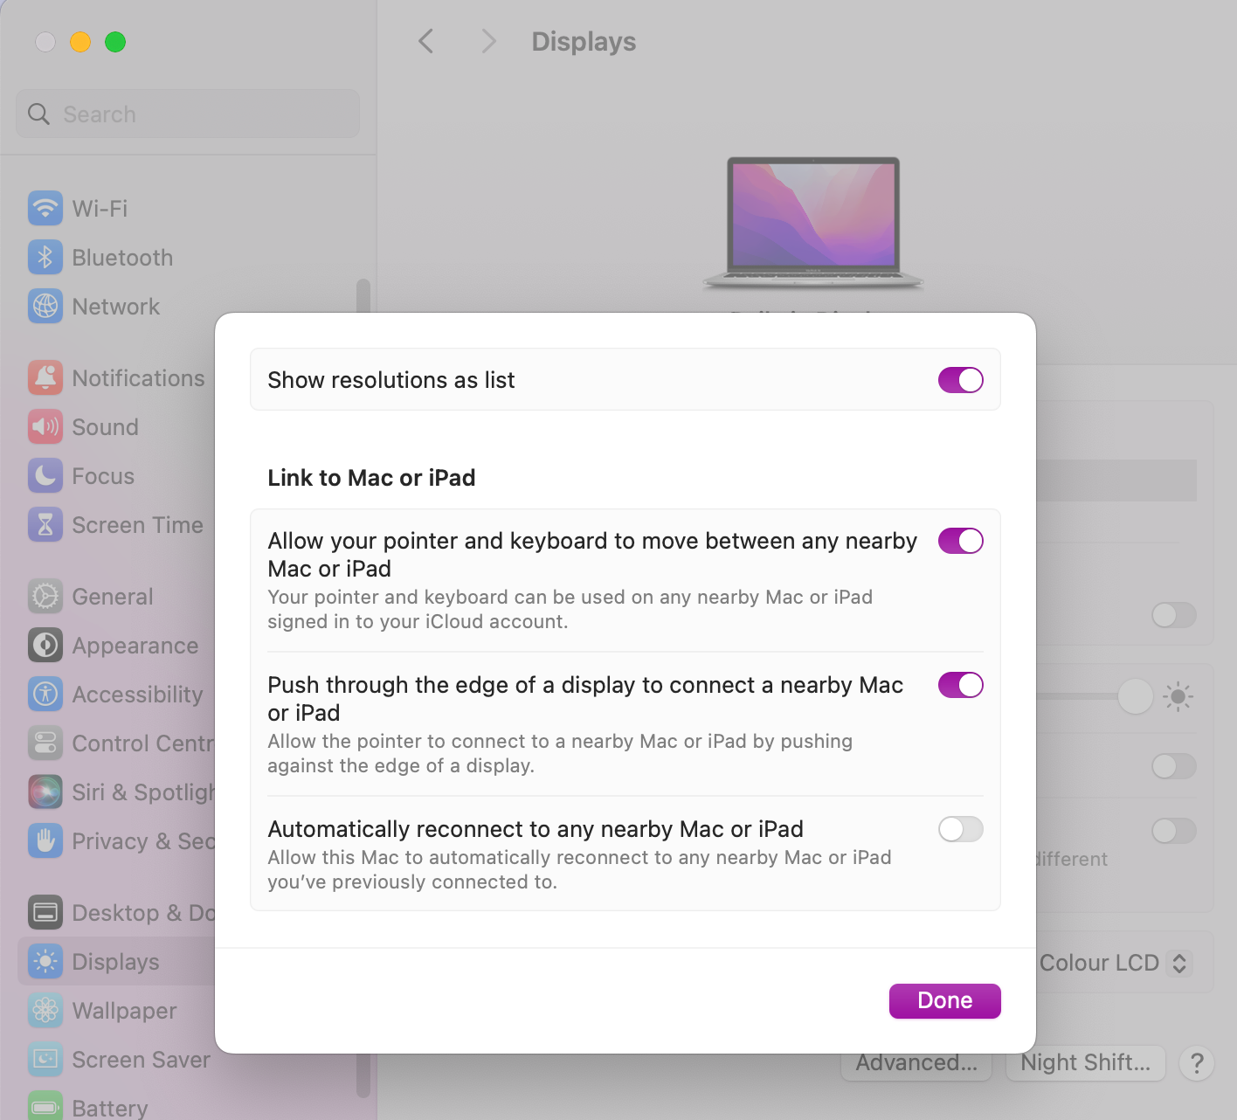Open the Wallpaper flower icon
Viewport: 1237px width, 1120px height.
[45, 1010]
